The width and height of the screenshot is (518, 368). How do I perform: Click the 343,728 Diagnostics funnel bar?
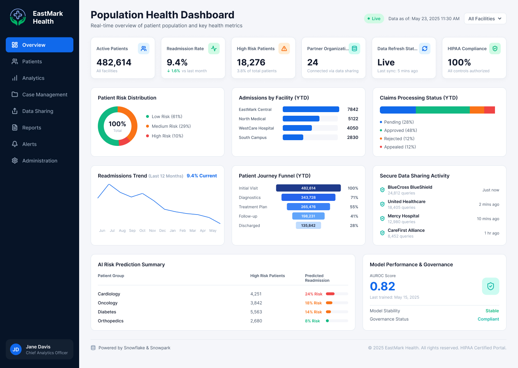(308, 197)
